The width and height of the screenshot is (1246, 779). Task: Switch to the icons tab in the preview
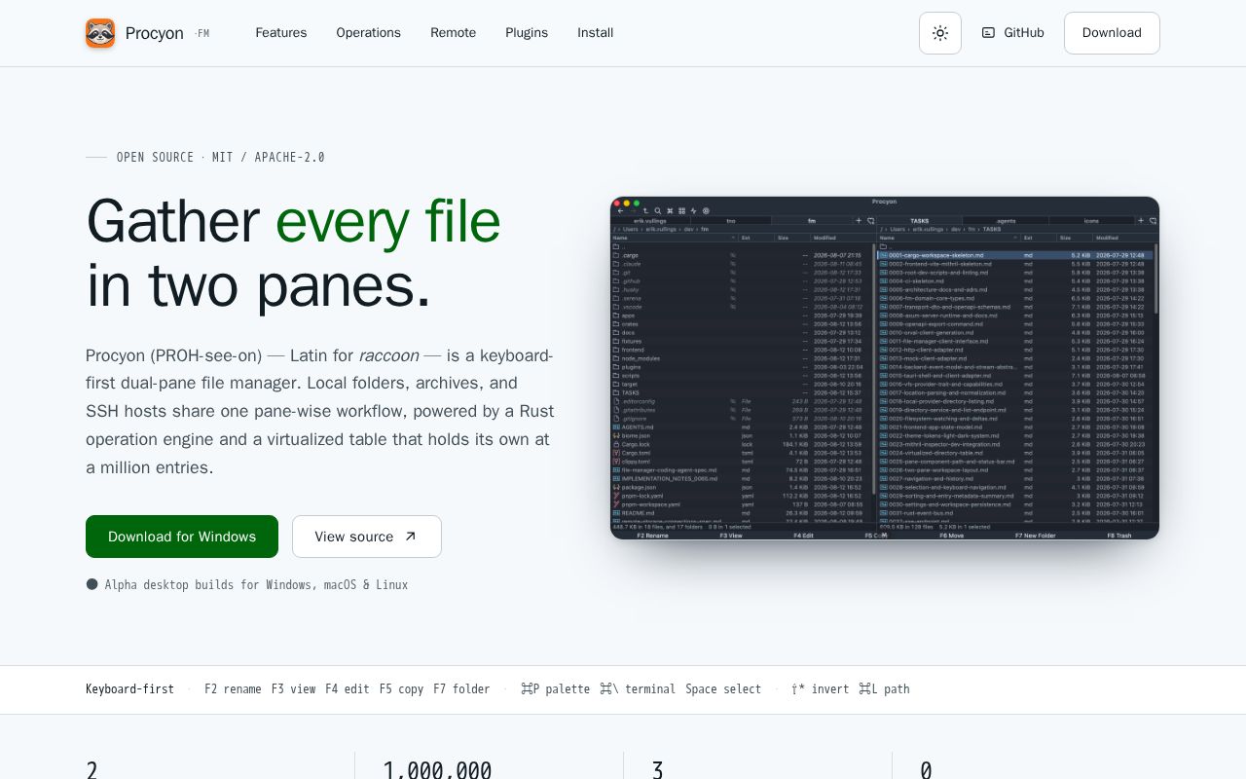tap(1091, 221)
